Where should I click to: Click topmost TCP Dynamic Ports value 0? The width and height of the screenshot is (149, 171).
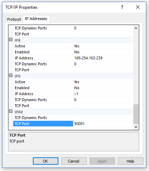103,28
